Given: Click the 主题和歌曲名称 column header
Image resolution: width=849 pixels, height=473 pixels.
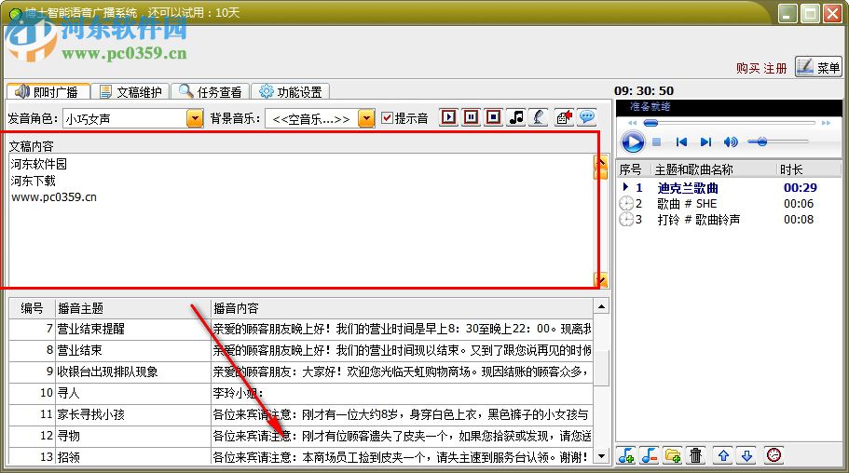Looking at the screenshot, I should tap(714, 170).
